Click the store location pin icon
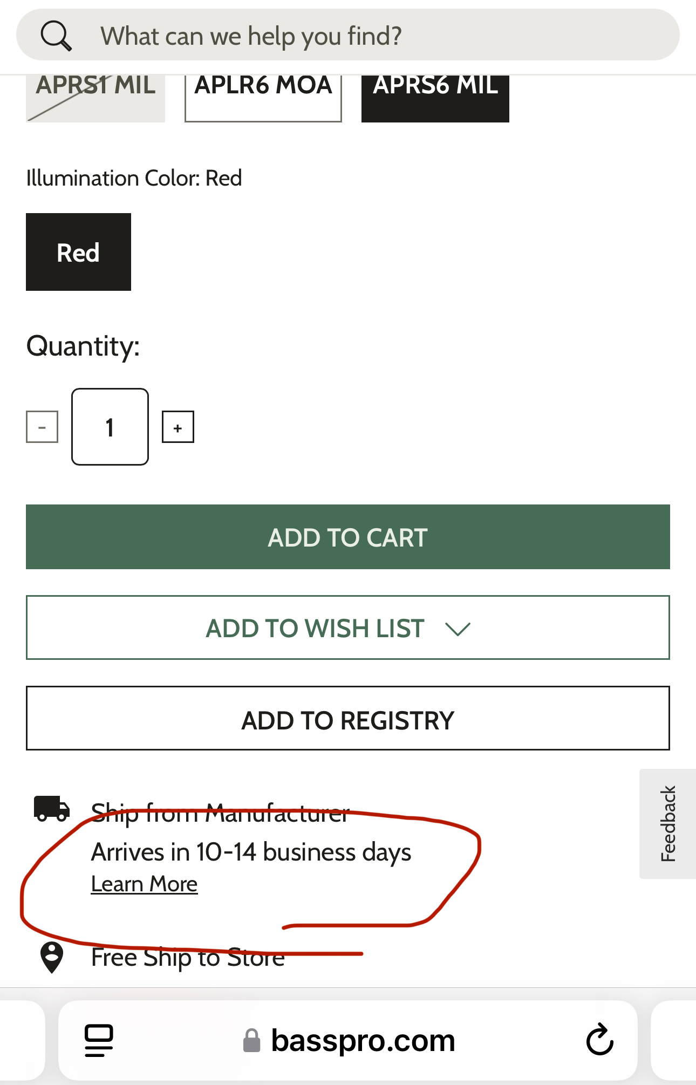The width and height of the screenshot is (696, 1085). (52, 958)
